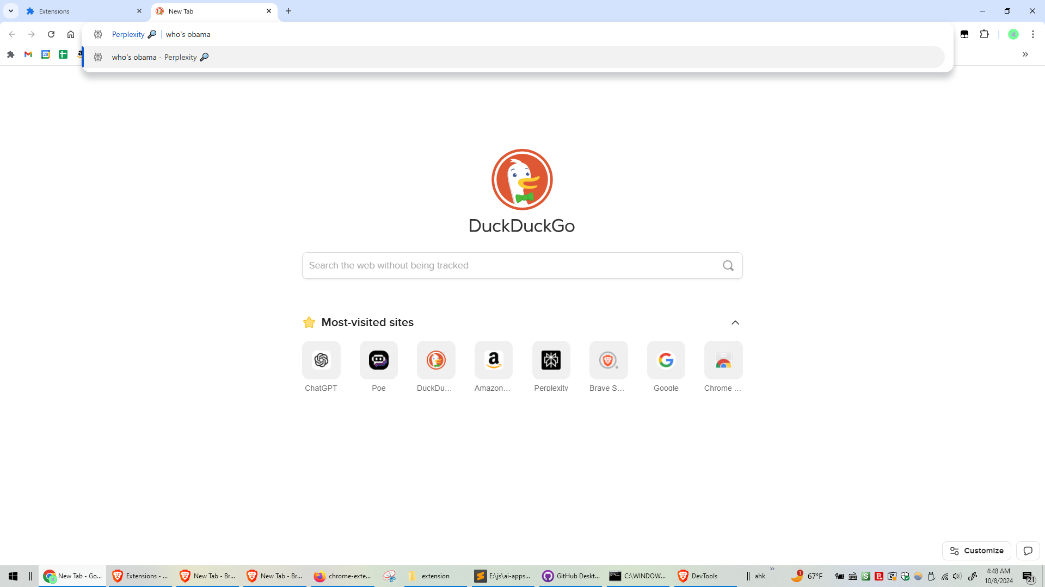Screen dimensions: 1045x587
Task: Open the Perplexity shortcut tile
Action: point(551,360)
